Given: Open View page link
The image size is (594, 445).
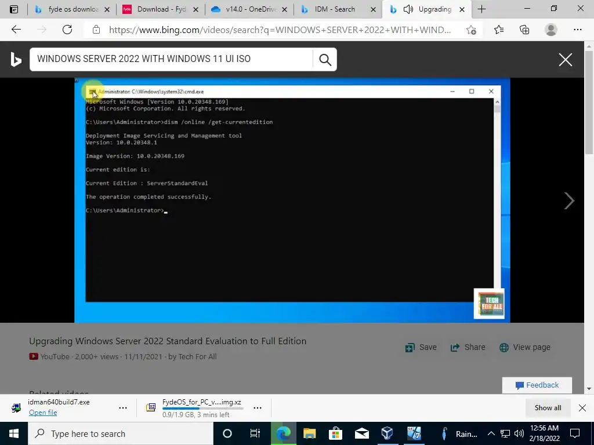Looking at the screenshot, I should click(x=524, y=348).
